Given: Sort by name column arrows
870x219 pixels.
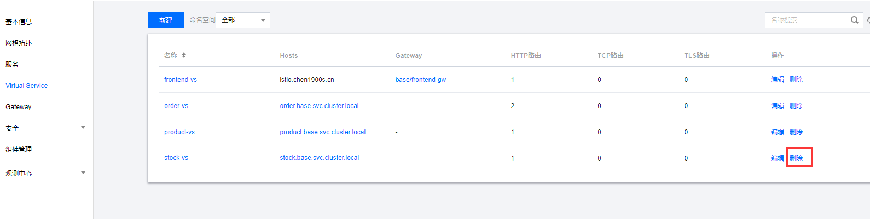Looking at the screenshot, I should (184, 55).
